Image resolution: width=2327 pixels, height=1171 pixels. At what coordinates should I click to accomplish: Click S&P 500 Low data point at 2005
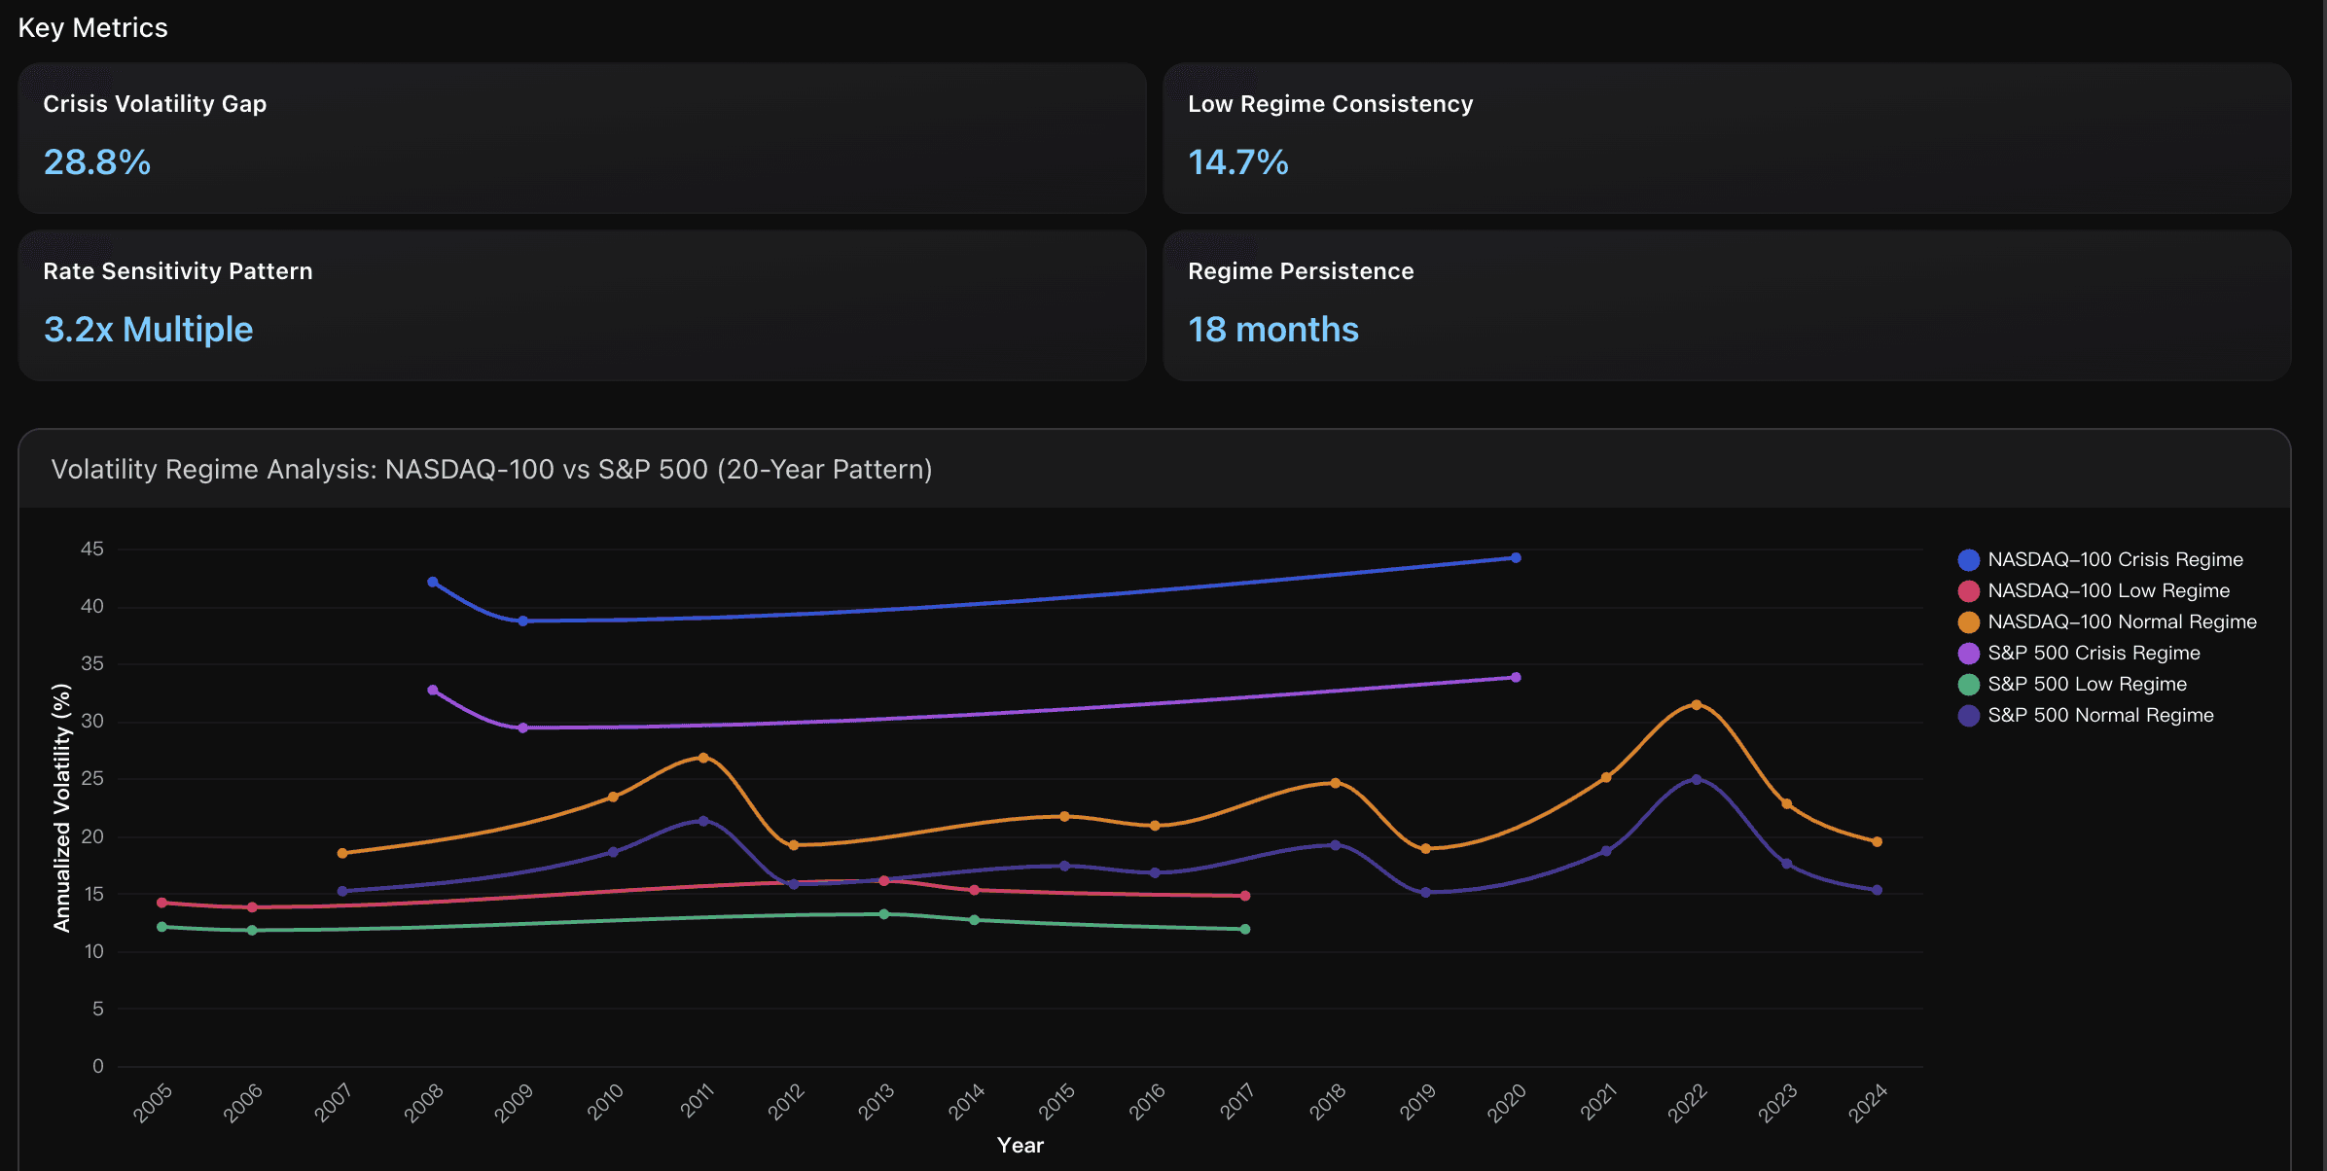tap(161, 927)
